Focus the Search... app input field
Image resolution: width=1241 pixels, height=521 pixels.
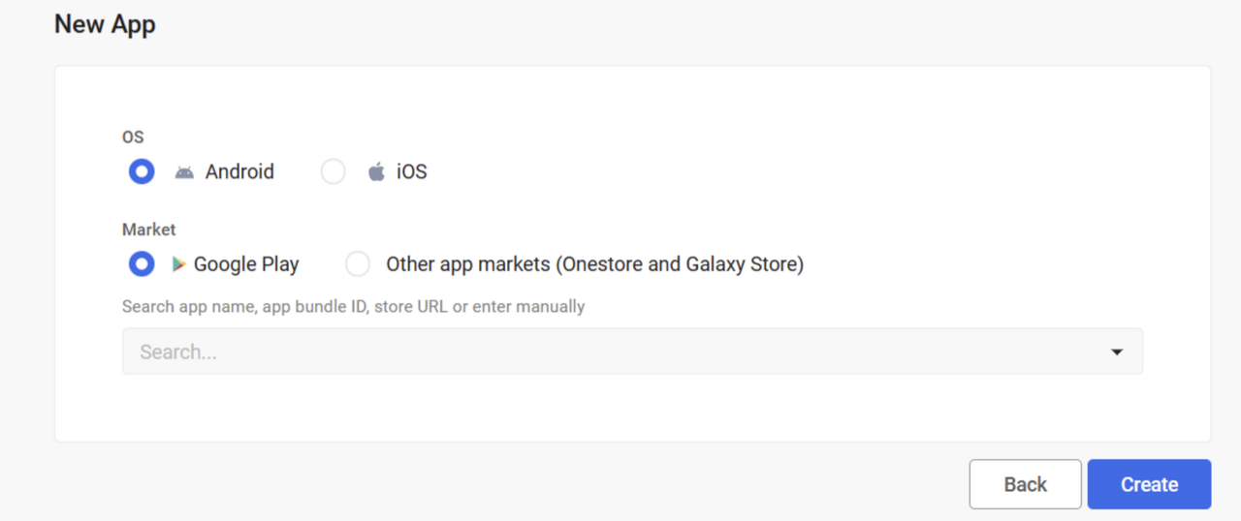582,352
